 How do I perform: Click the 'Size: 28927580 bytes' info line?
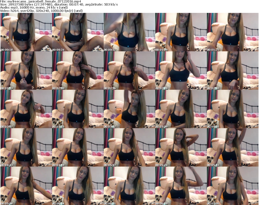59,5
